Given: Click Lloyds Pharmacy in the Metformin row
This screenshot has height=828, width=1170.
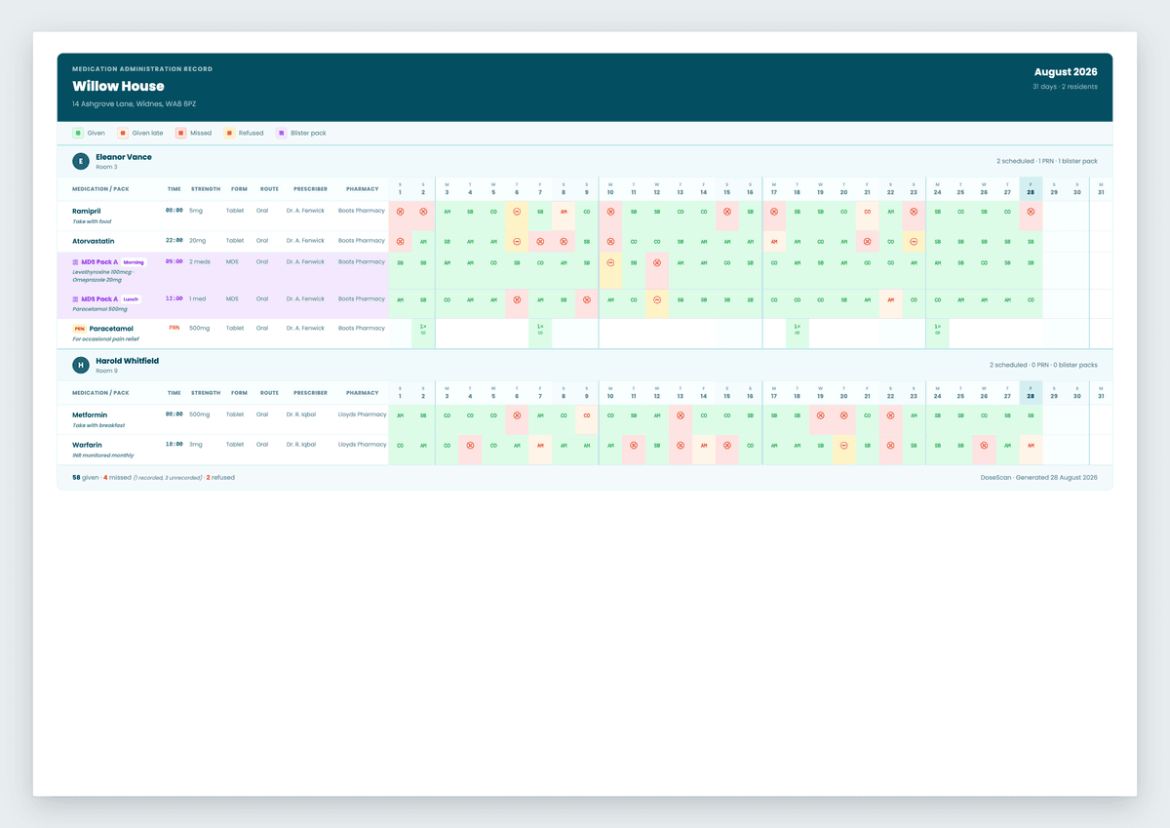Looking at the screenshot, I should click(362, 414).
